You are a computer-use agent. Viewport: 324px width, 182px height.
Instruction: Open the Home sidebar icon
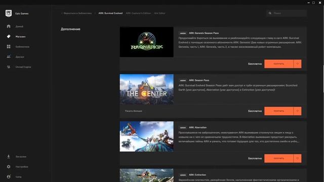(9, 26)
